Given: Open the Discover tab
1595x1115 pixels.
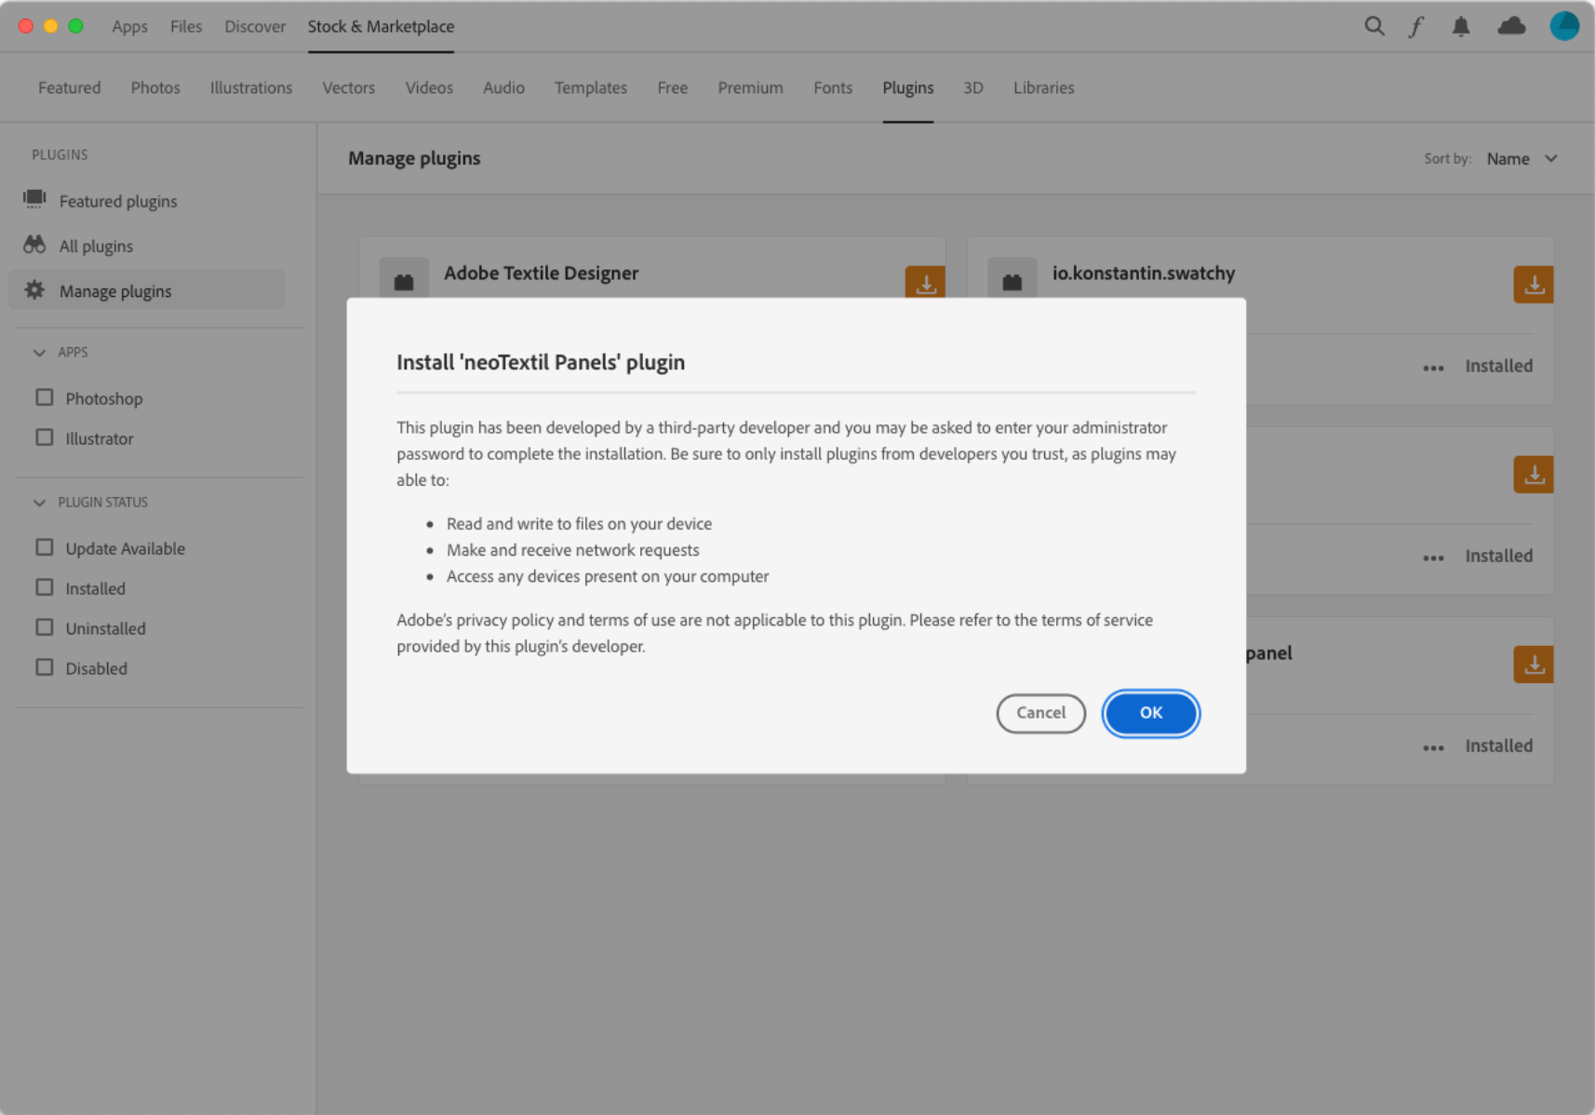Looking at the screenshot, I should 255,26.
